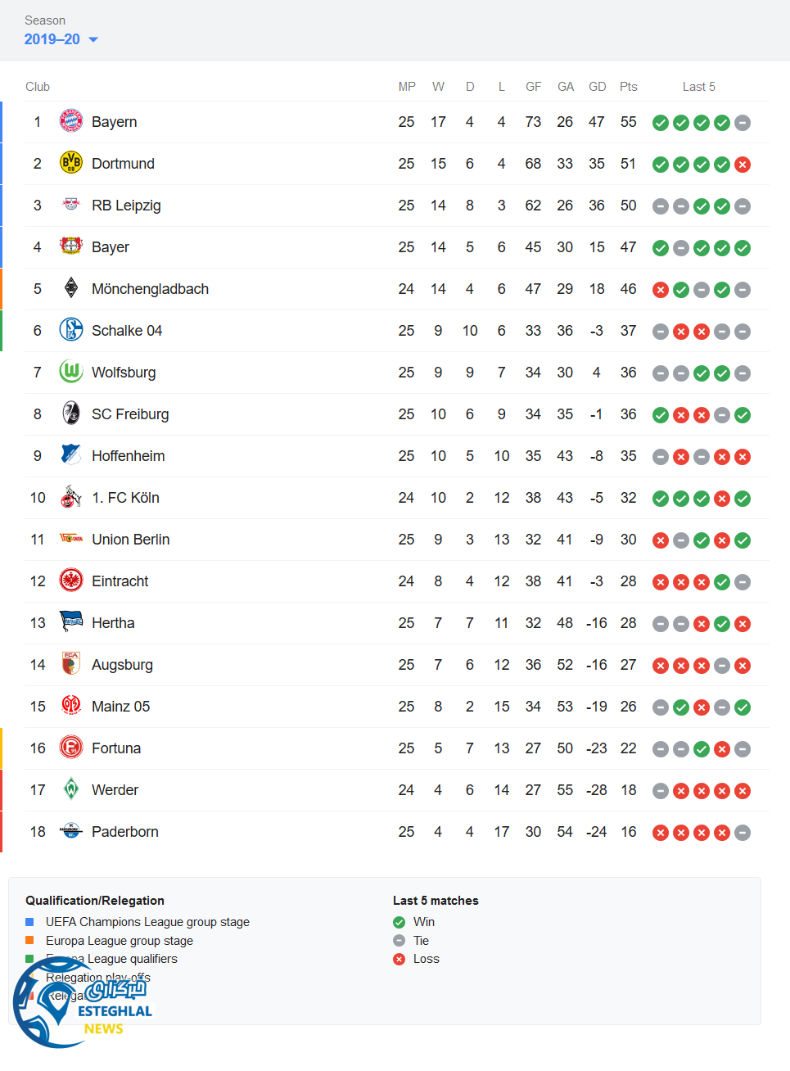The width and height of the screenshot is (790, 1071).
Task: Click the Pts column header
Action: point(628,87)
